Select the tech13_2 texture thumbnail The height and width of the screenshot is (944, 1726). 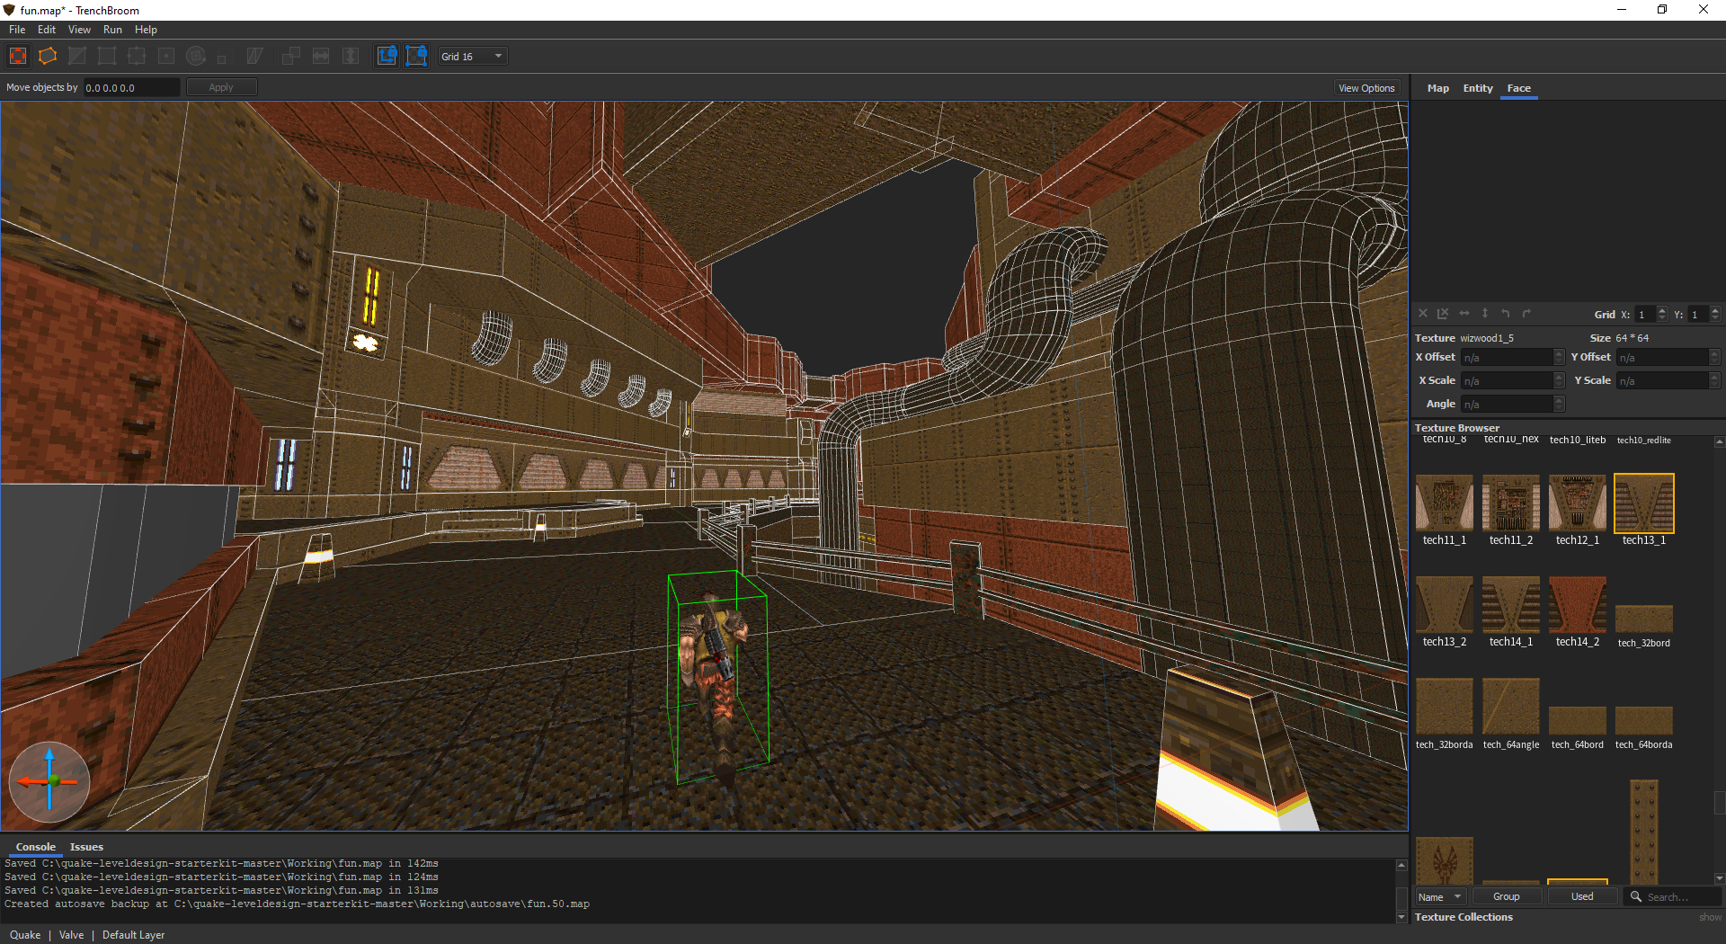(x=1445, y=604)
